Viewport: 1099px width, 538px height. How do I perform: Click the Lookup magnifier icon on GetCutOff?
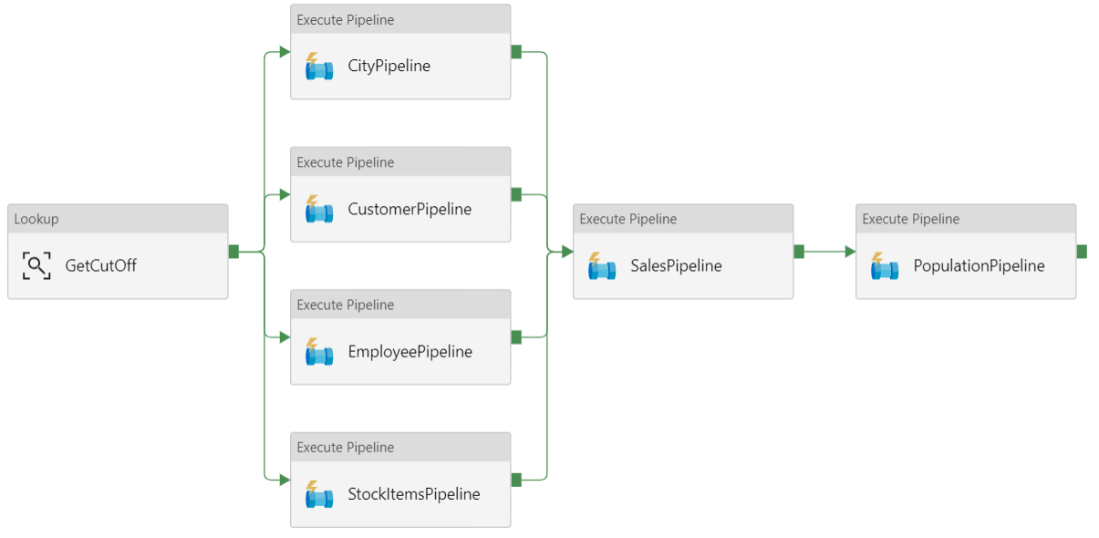point(36,266)
